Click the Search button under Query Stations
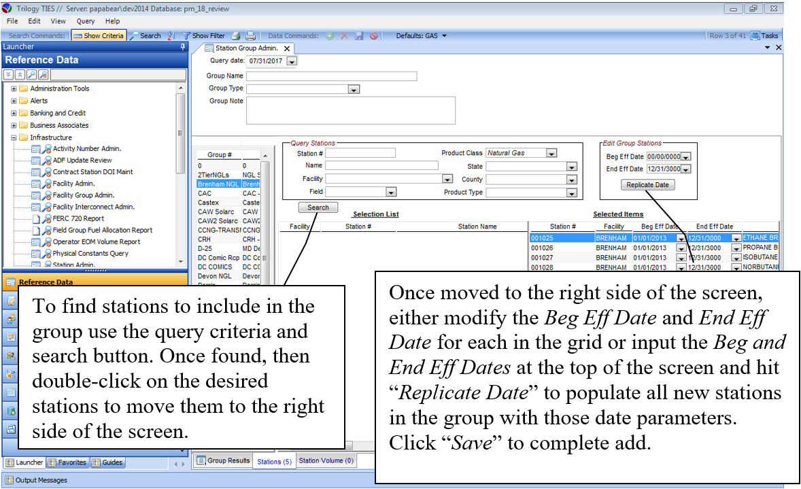The width and height of the screenshot is (801, 489). (318, 207)
